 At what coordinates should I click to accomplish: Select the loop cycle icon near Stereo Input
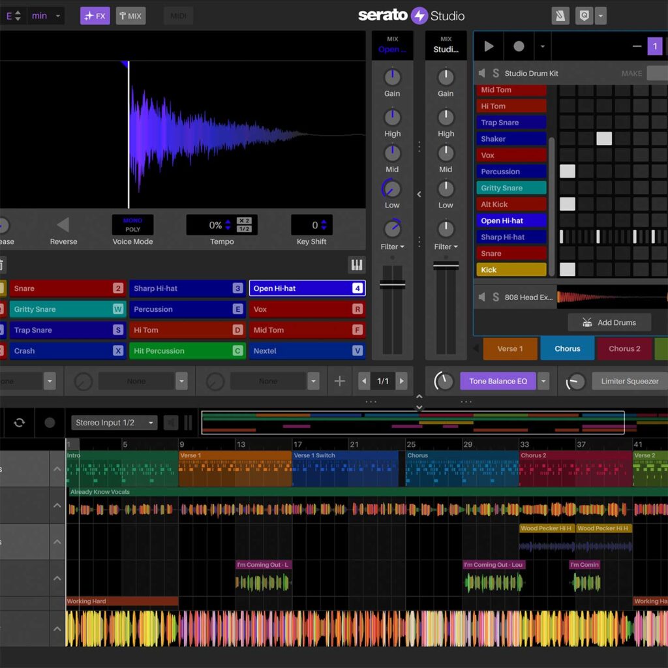(x=19, y=422)
